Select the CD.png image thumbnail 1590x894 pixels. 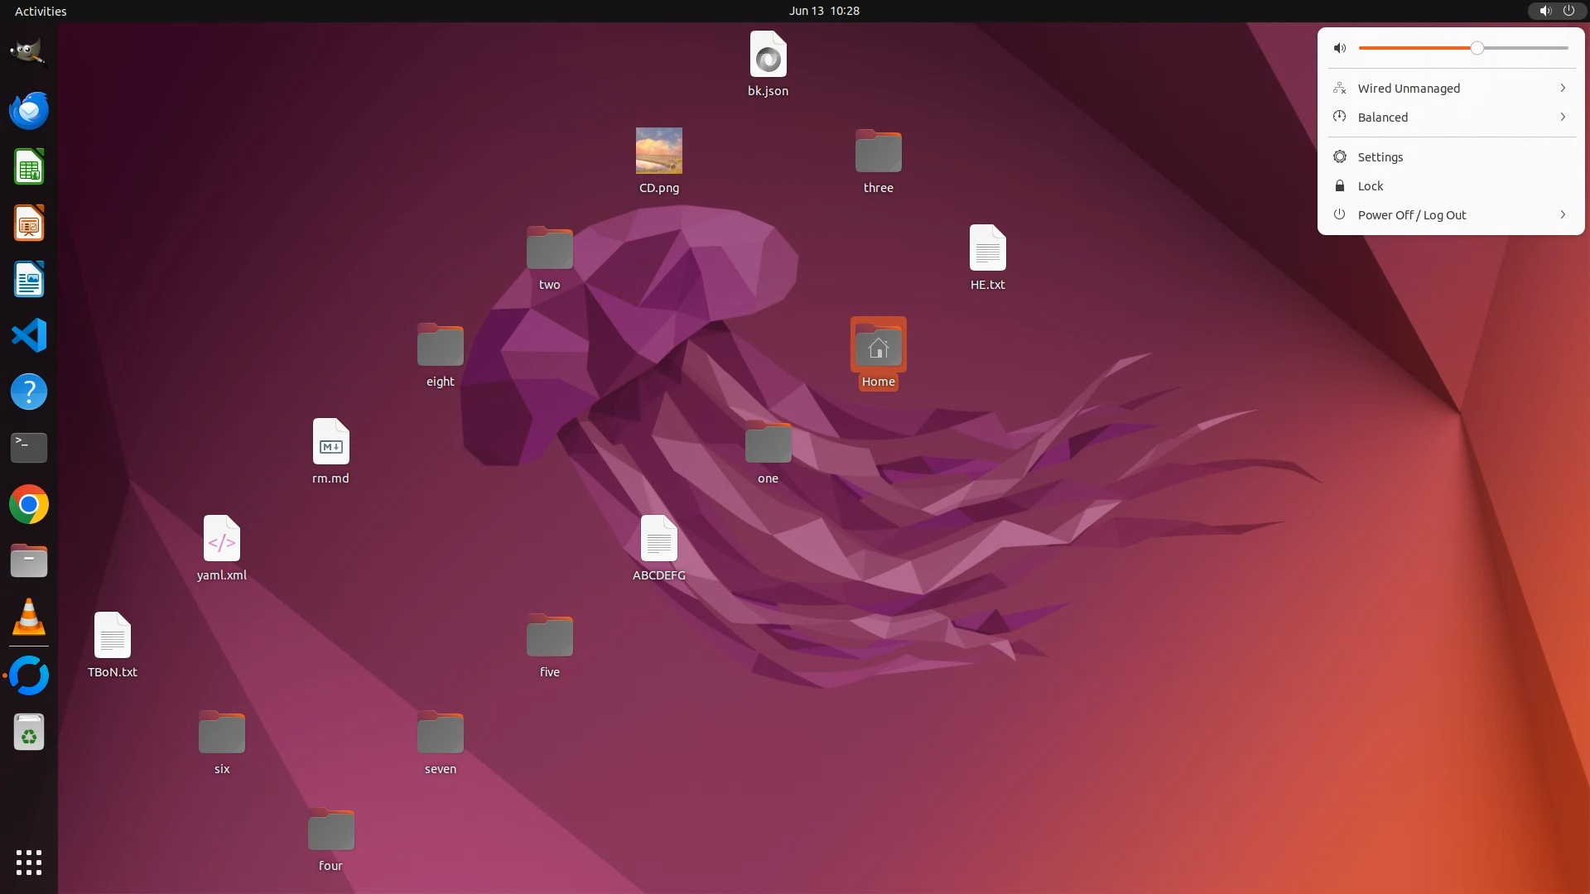click(x=658, y=151)
